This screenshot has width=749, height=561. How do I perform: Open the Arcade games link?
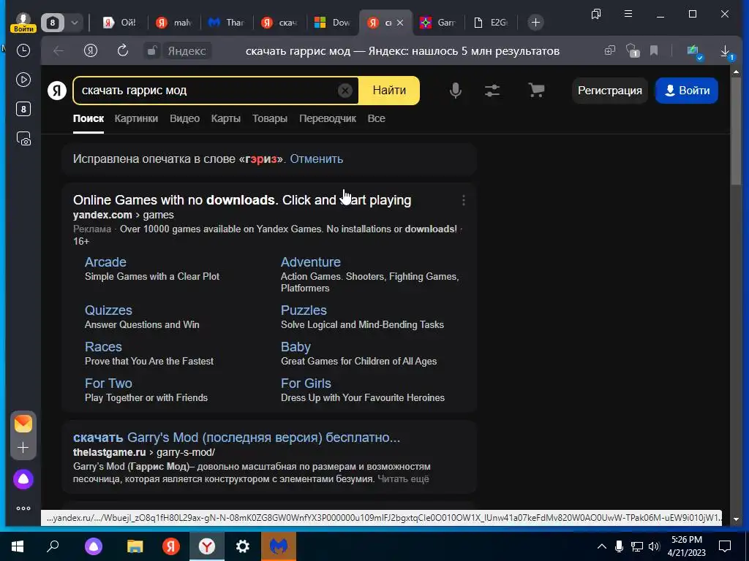105,262
